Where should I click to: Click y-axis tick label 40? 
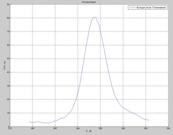[8, 72]
